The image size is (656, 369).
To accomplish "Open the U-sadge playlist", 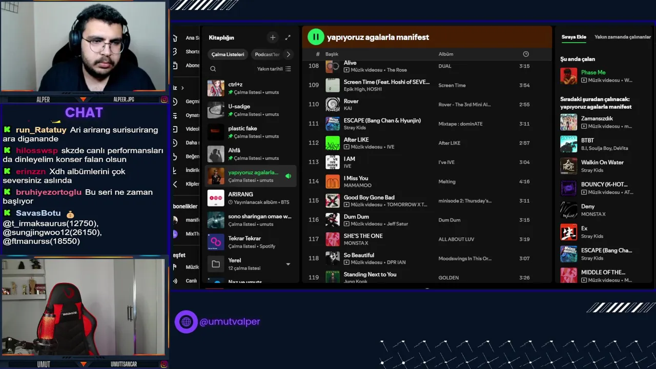I will (251, 110).
